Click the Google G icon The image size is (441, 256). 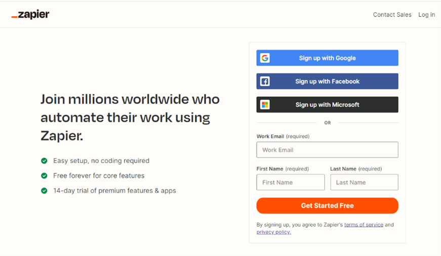(x=265, y=58)
